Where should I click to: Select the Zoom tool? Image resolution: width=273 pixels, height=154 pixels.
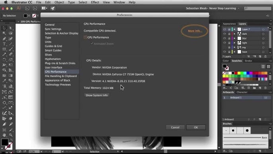pos(11,135)
